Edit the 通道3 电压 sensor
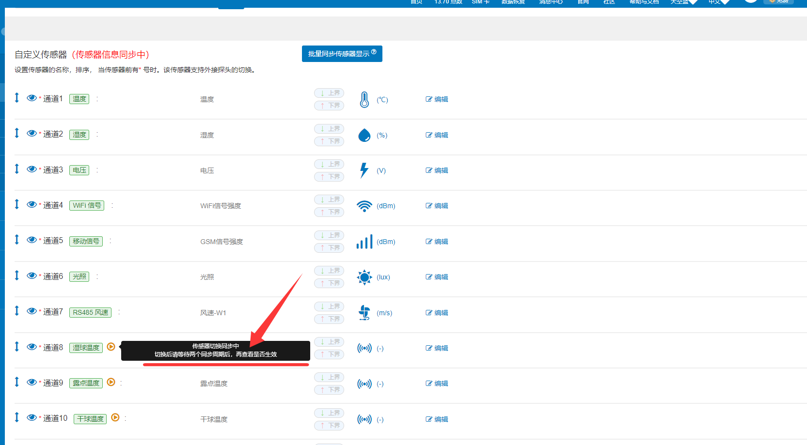The image size is (807, 445). click(x=437, y=170)
